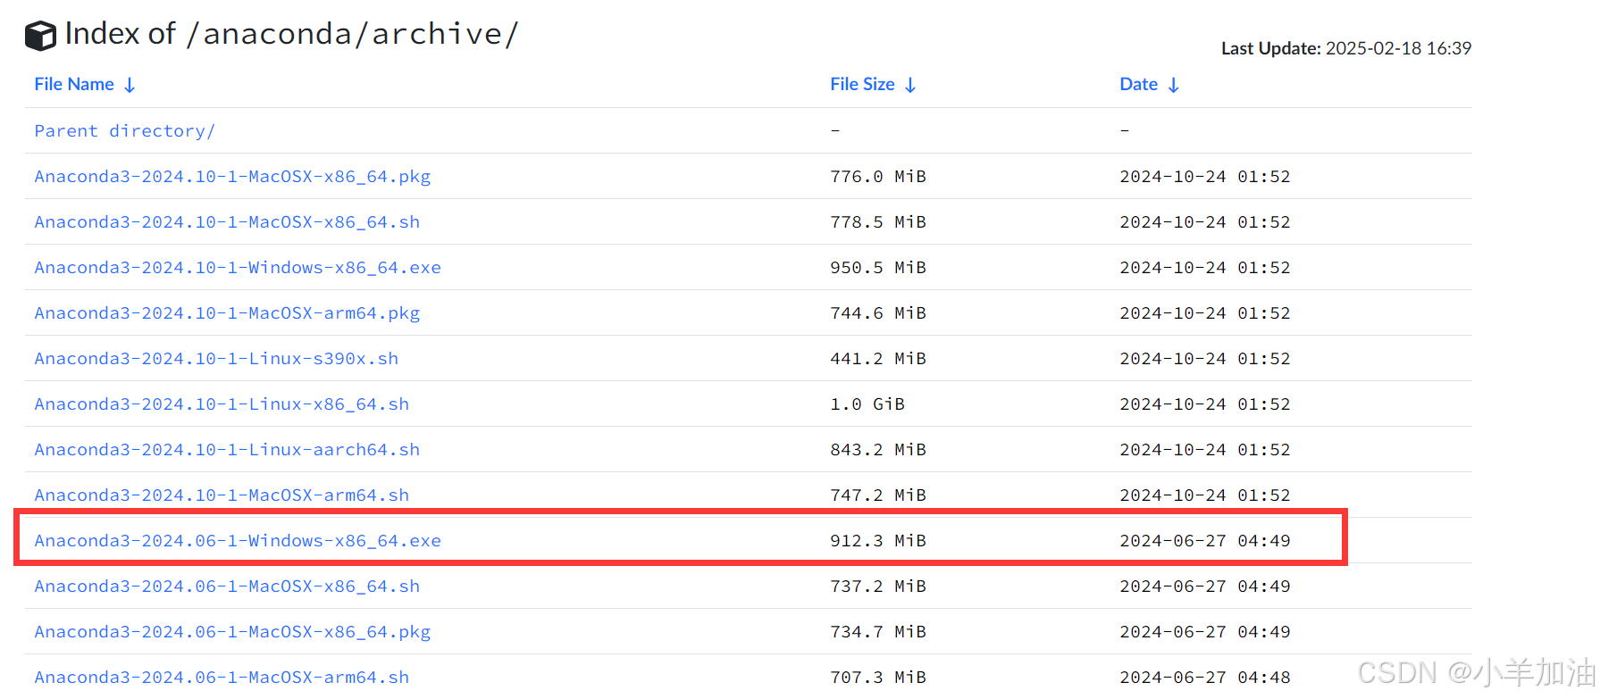Click the 778.5 MiB size value

(x=878, y=222)
